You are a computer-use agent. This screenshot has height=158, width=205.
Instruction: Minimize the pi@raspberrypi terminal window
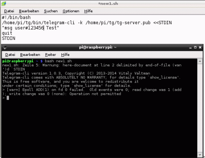pyautogui.click(x=190, y=48)
